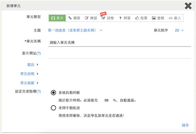The image size is (196, 134).
Task: Click the 98 percent value field
Action: (106, 100)
